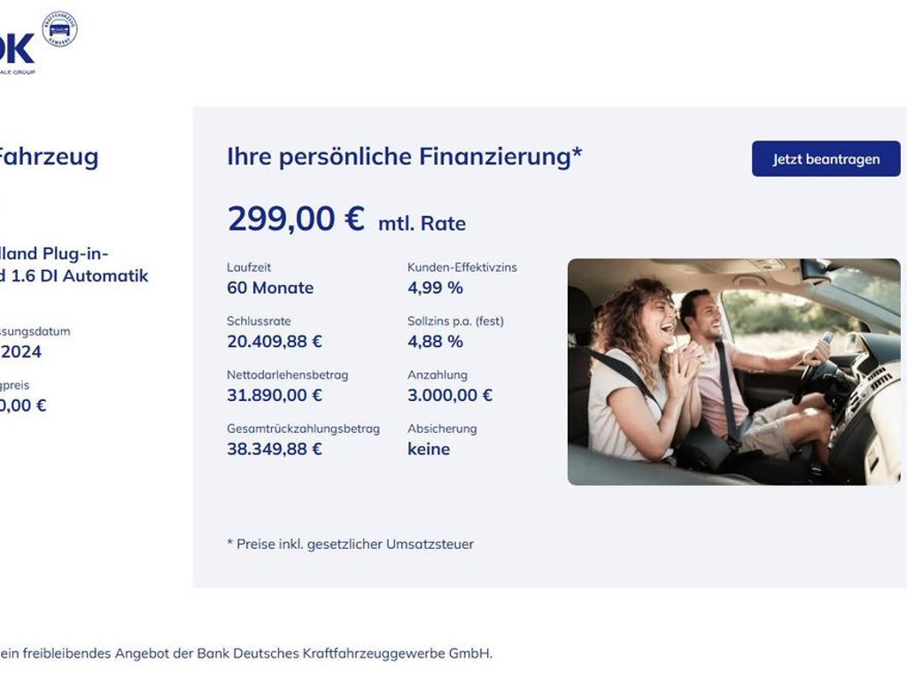Click the couple in car photo
This screenshot has height=680, width=907.
(x=734, y=372)
